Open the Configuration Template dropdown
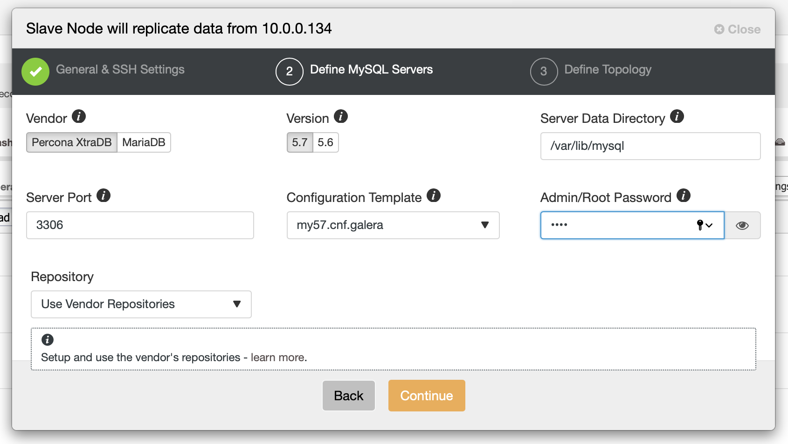Screen dimensions: 788x444 pos(393,225)
